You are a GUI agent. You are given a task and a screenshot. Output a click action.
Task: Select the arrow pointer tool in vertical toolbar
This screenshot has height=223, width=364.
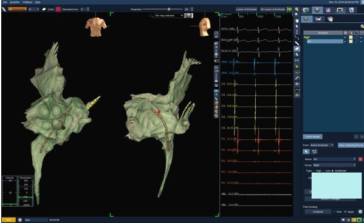tap(297, 26)
